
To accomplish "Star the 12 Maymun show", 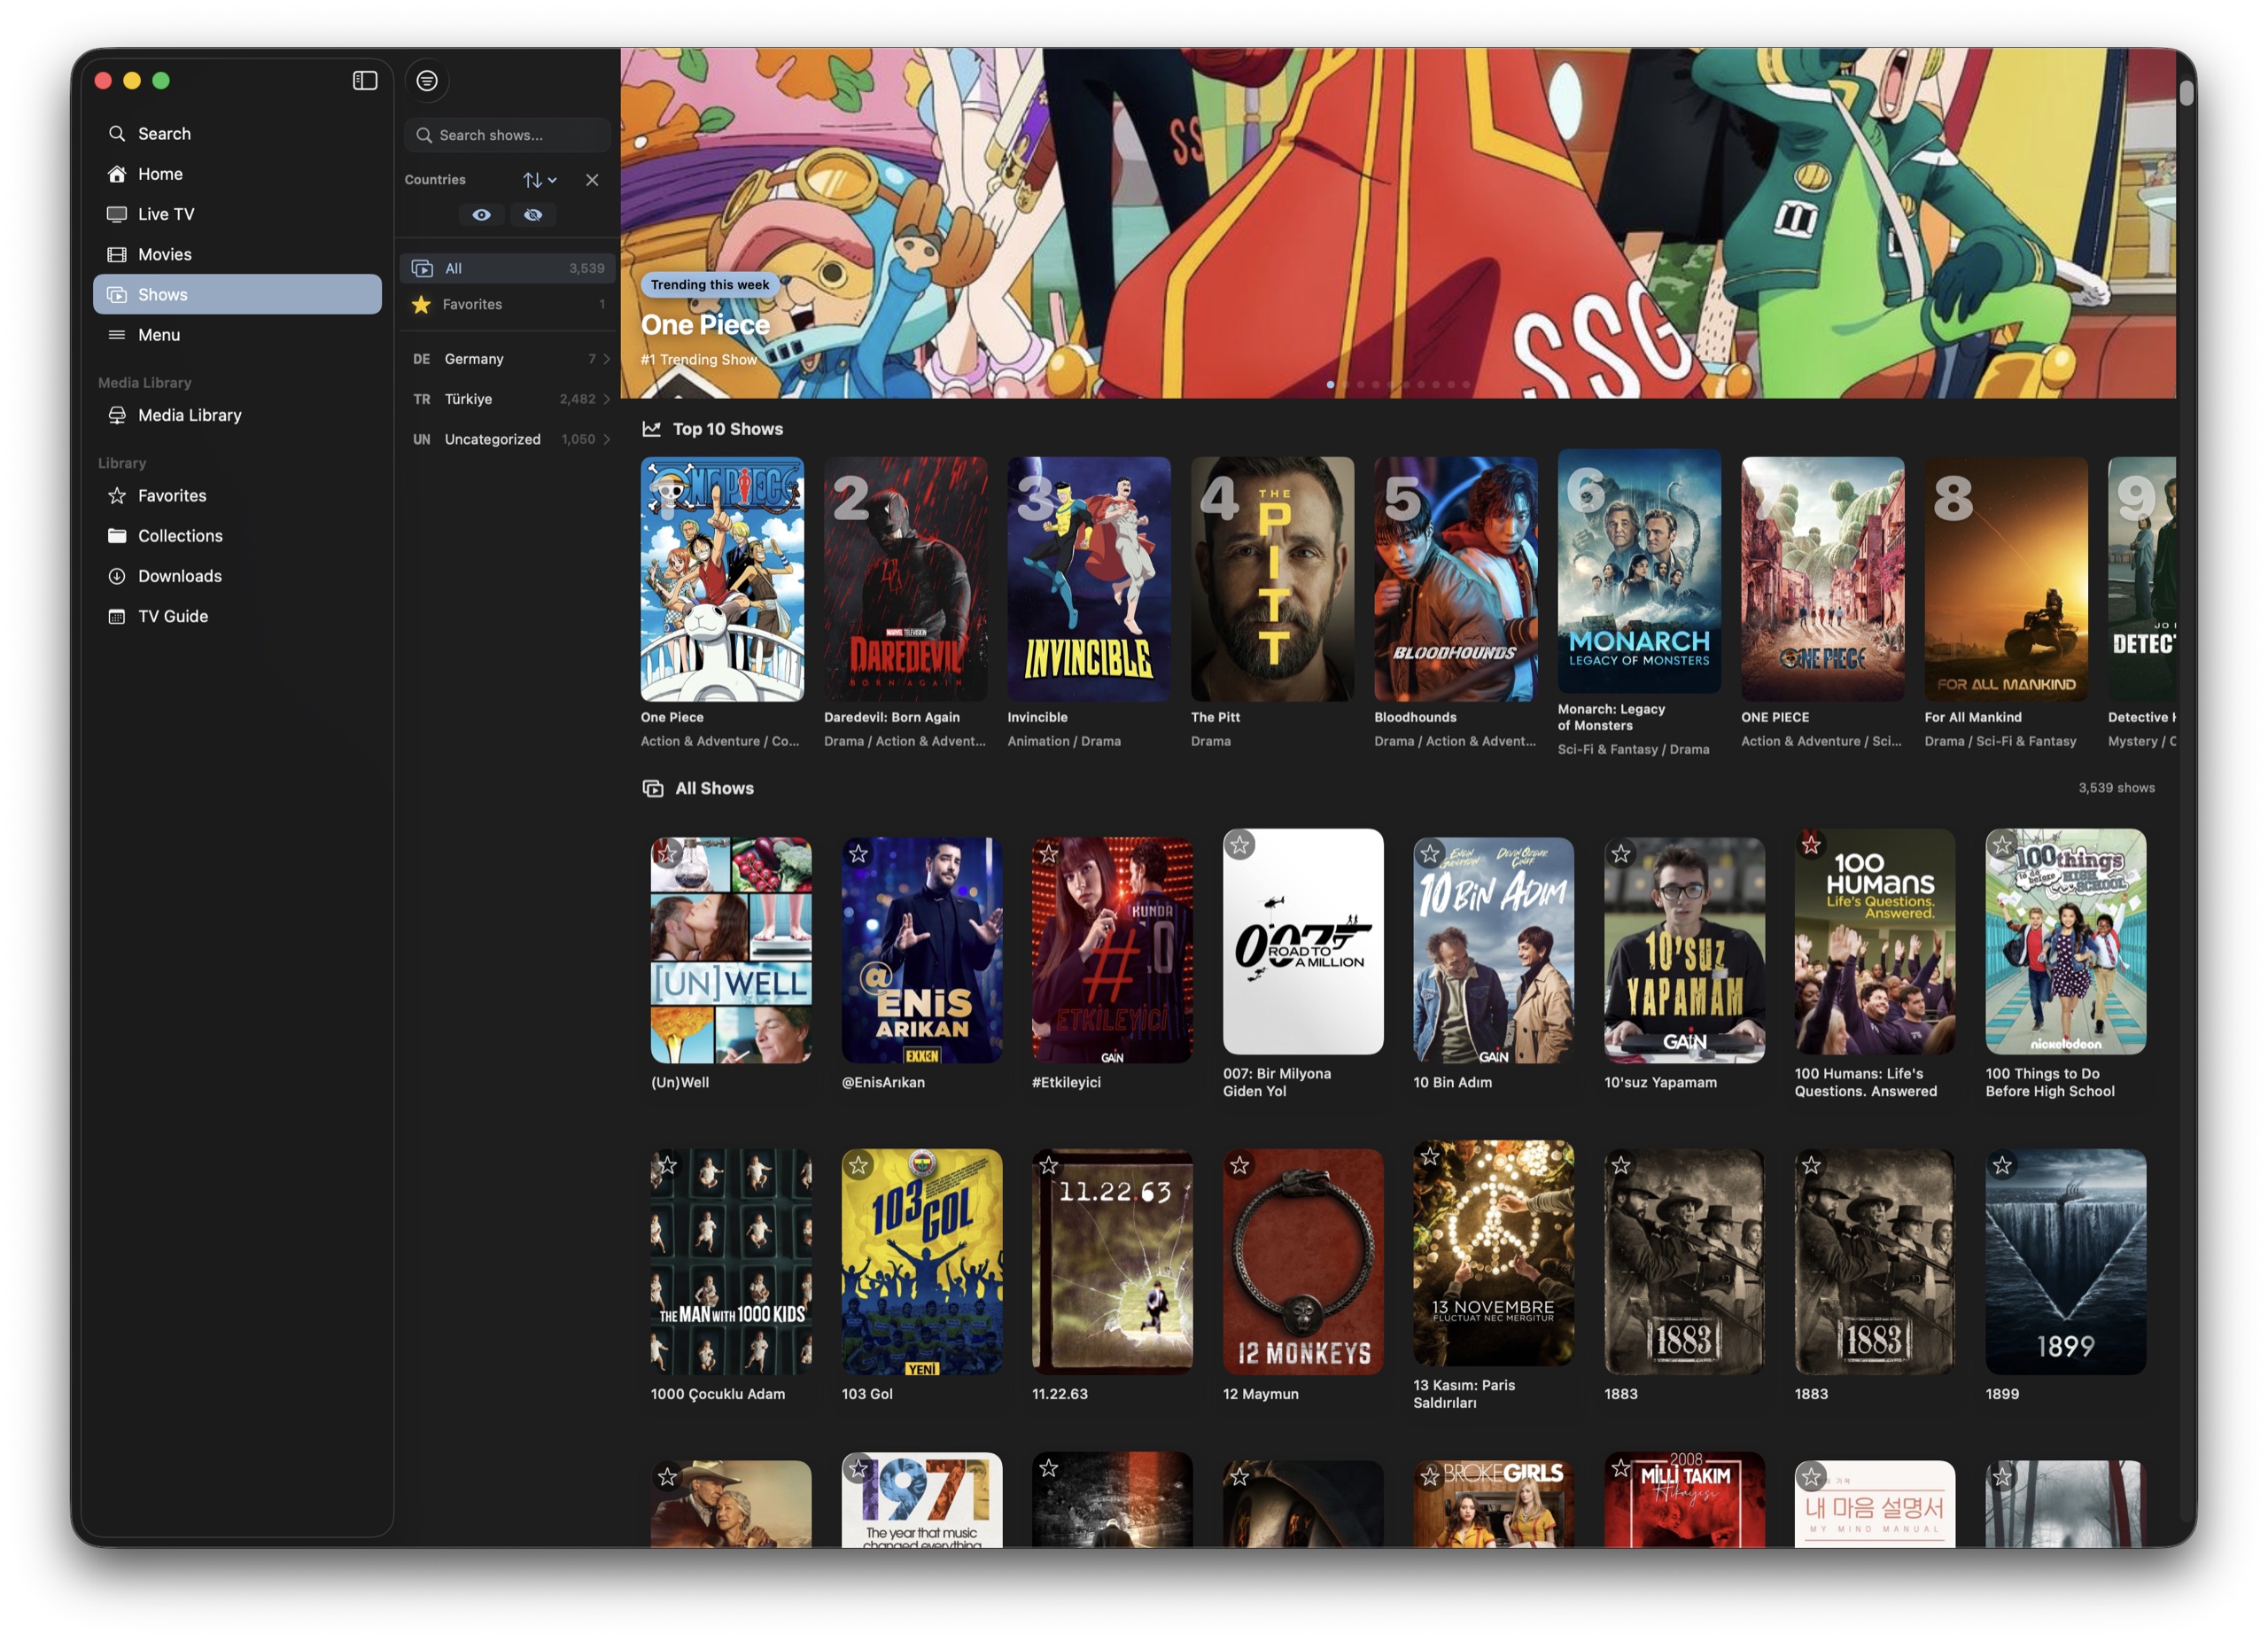I will pyautogui.click(x=1240, y=1165).
